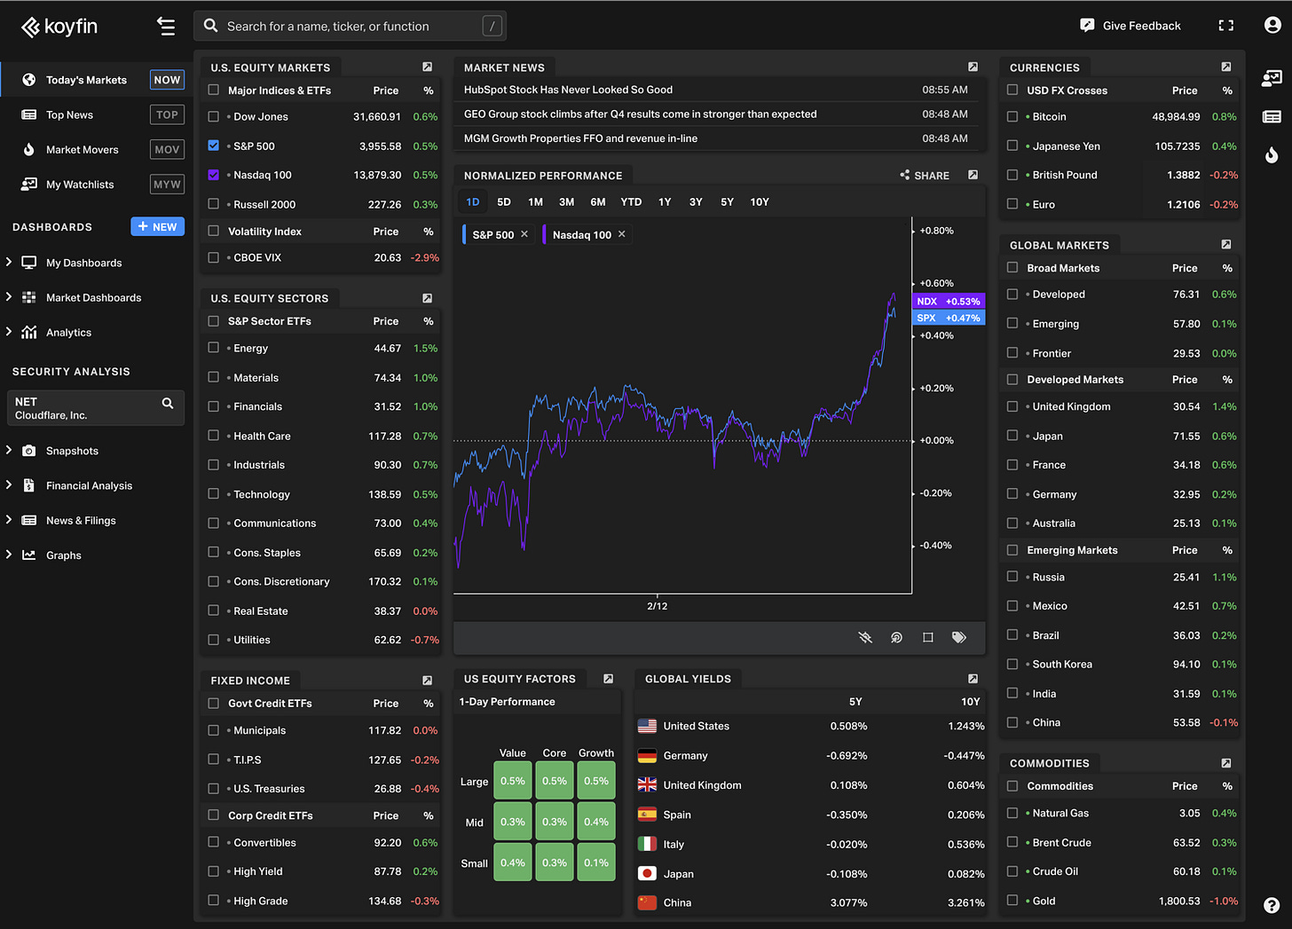
Task: Expand My Dashboards section
Action: 9,262
